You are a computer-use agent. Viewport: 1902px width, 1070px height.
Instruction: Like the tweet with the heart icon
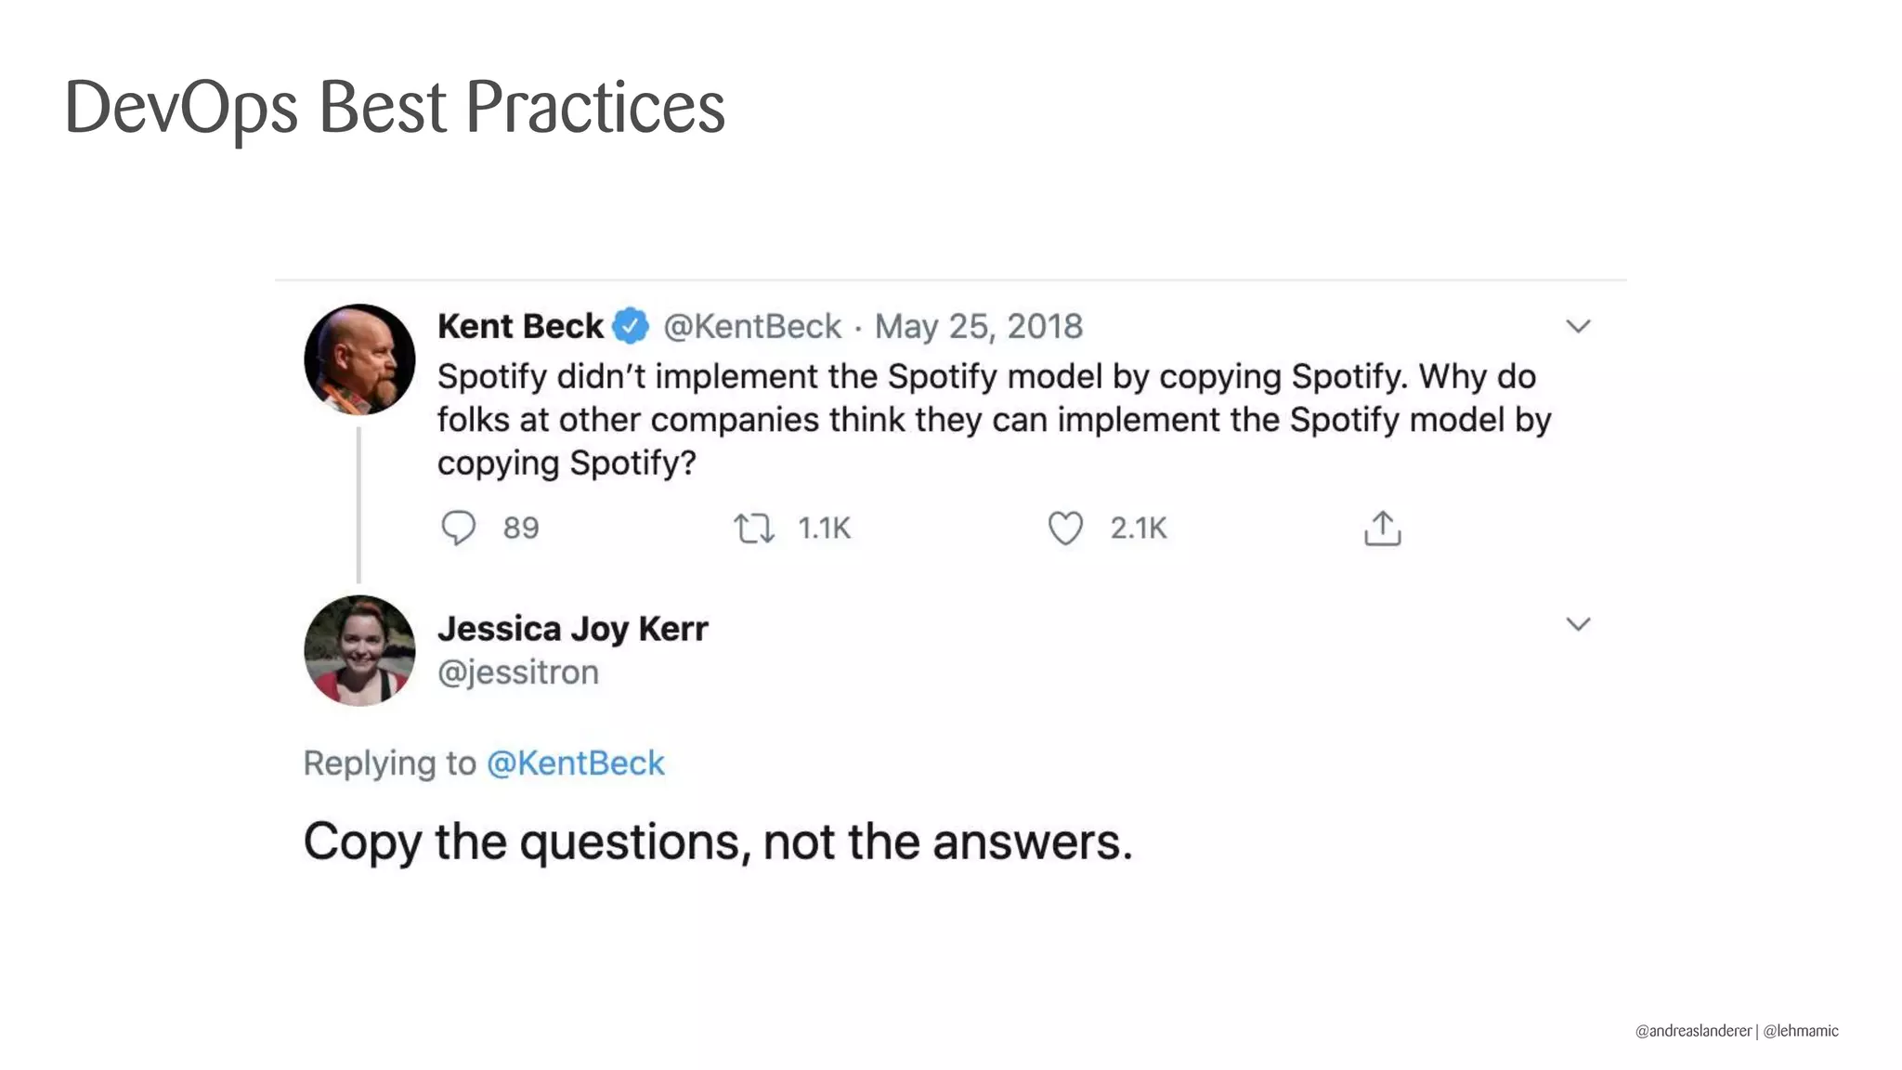pos(1065,528)
